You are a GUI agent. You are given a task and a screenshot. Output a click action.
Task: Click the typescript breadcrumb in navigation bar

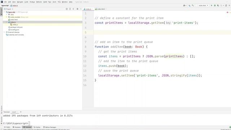coord(5,5)
